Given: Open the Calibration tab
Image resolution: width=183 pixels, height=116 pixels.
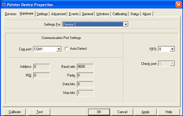Looking at the screenshot, I should click(x=120, y=14).
